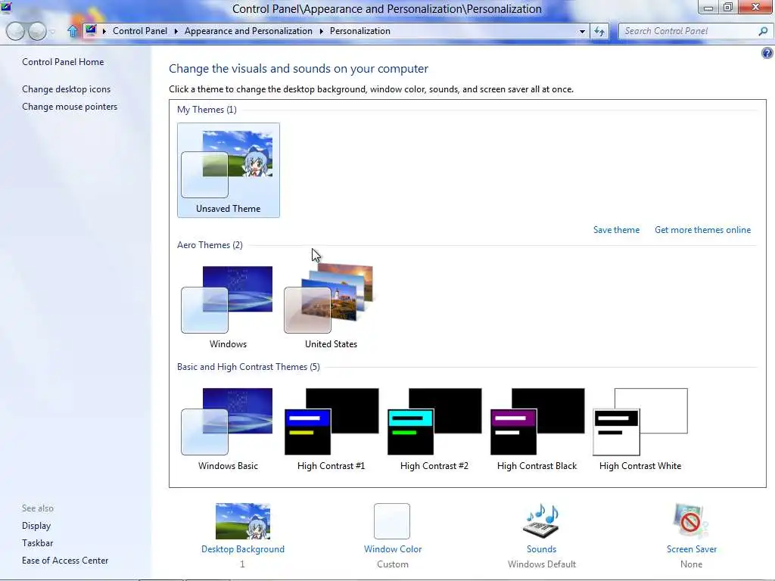This screenshot has width=775, height=581.
Task: Select Appearance and Personalization breadcrumb
Action: click(x=248, y=30)
